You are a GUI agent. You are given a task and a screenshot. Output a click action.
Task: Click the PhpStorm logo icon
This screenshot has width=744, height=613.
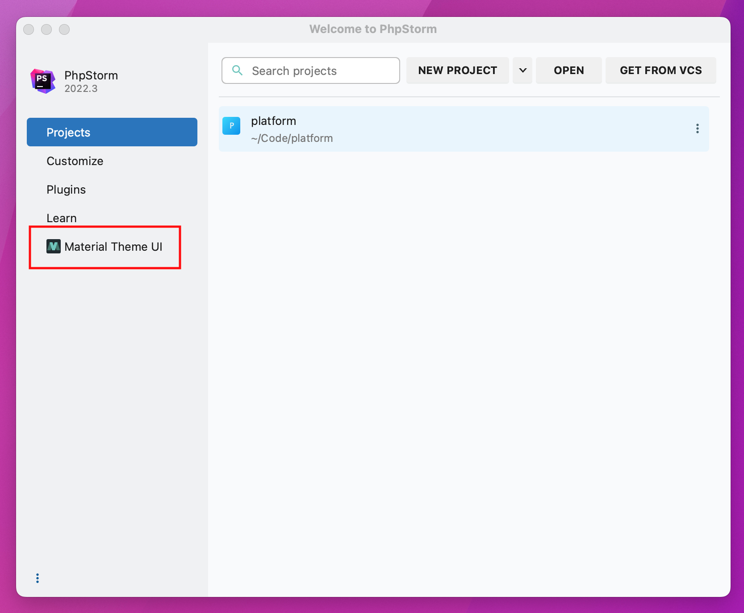click(43, 81)
